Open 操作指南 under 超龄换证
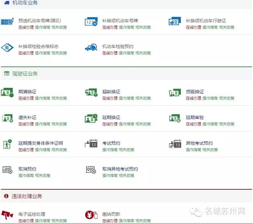Image resolution: width=253 pixels, height=224 pixels. point(126,98)
